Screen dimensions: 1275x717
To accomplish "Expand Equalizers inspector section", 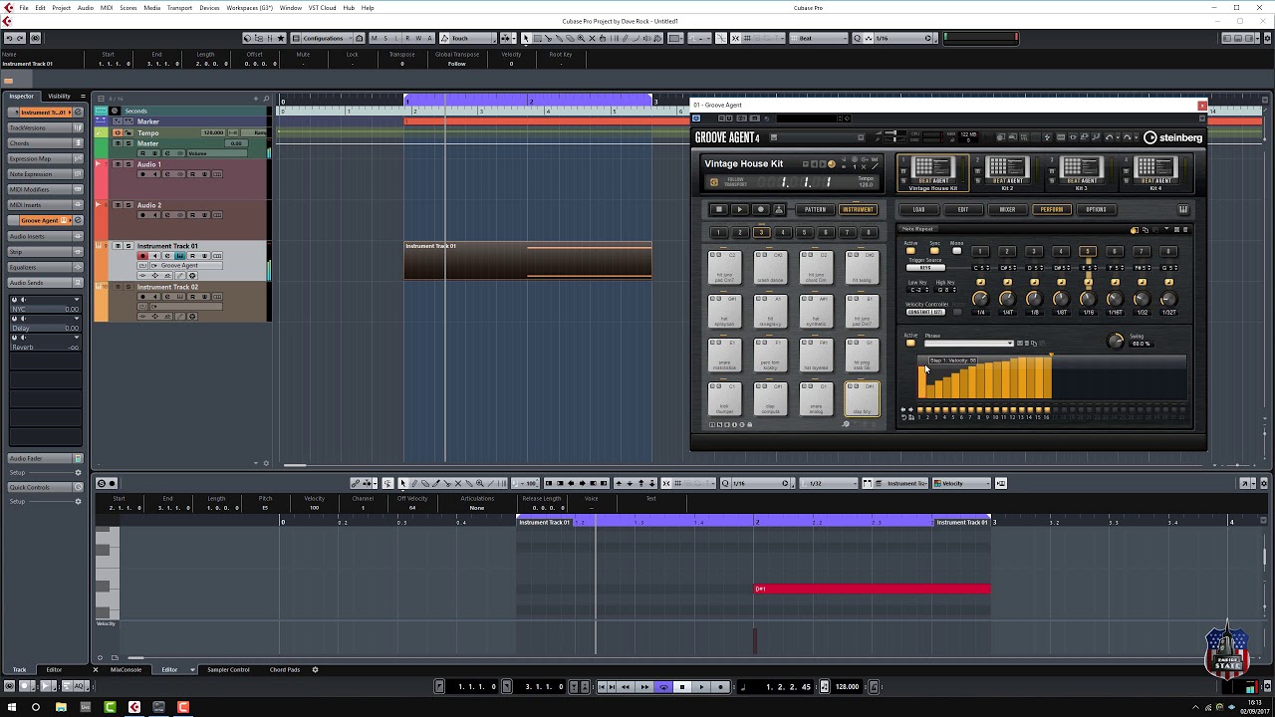I will pos(46,267).
